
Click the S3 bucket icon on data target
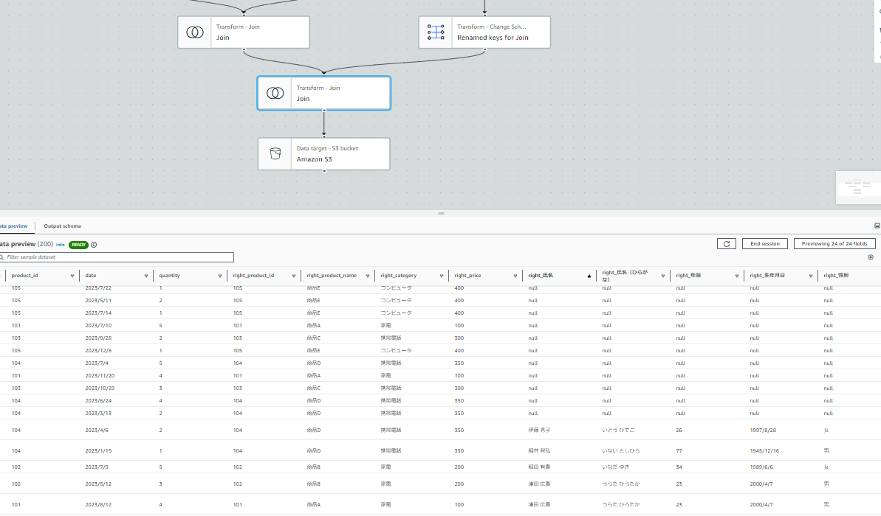(275, 153)
